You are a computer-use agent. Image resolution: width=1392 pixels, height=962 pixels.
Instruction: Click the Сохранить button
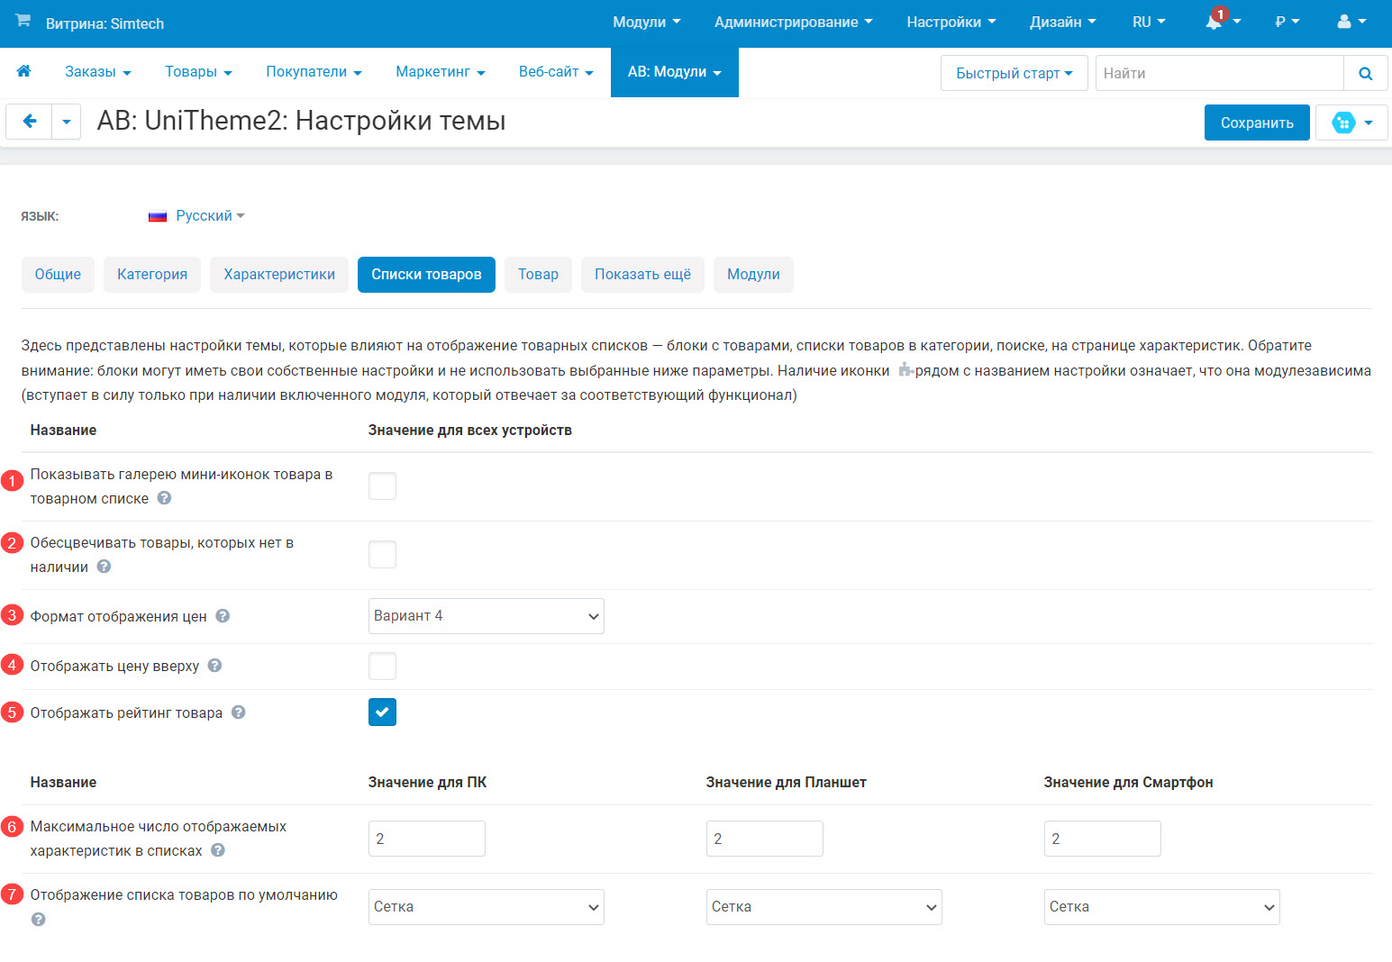1257,123
